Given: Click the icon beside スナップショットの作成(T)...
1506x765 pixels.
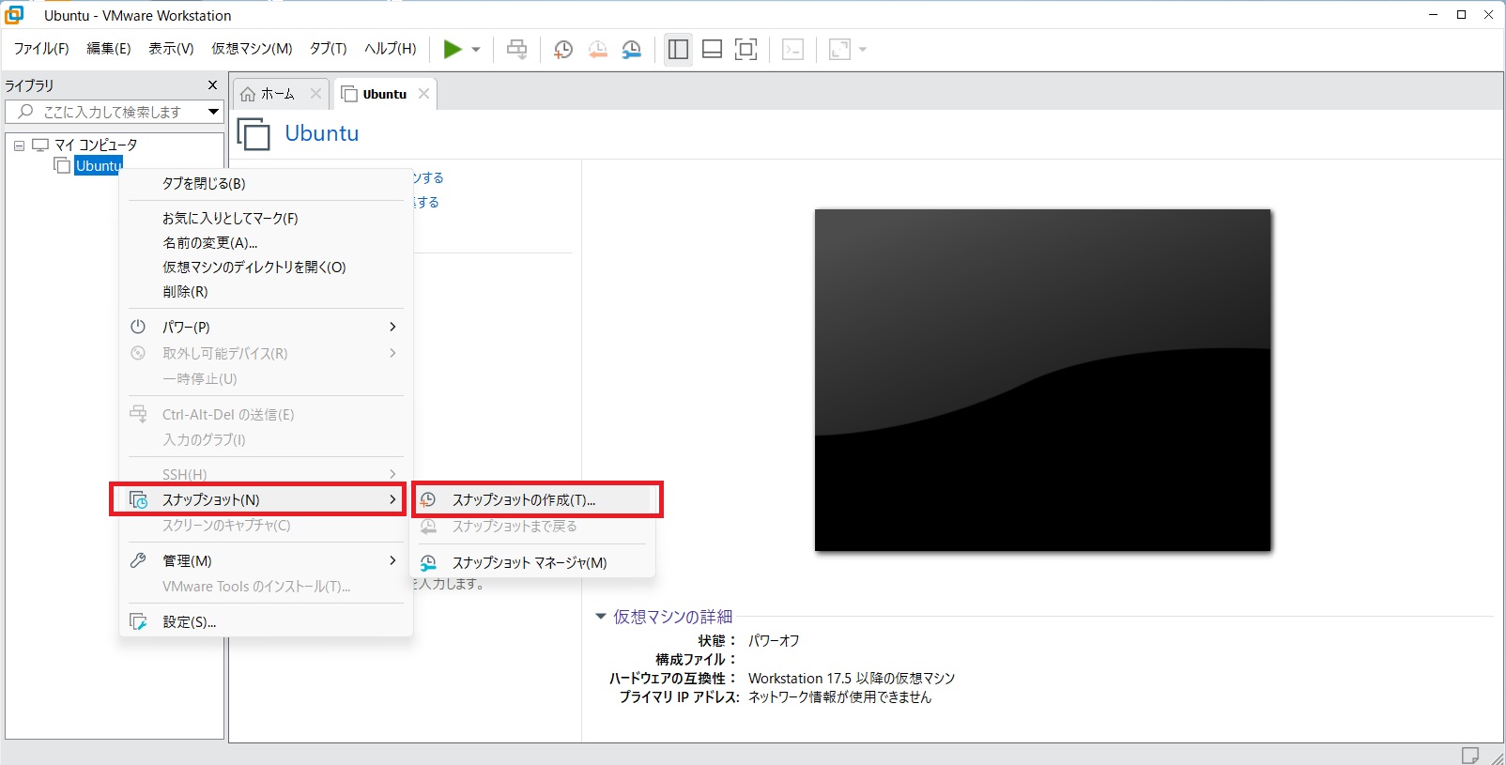Looking at the screenshot, I should (x=428, y=500).
